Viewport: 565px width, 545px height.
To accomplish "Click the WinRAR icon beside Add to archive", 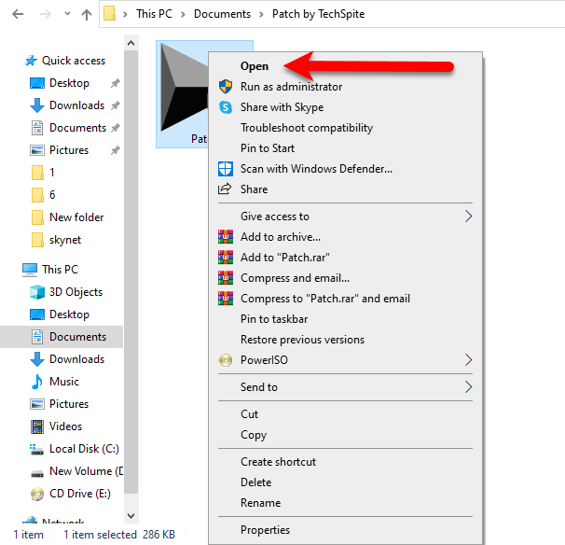I will coord(225,237).
